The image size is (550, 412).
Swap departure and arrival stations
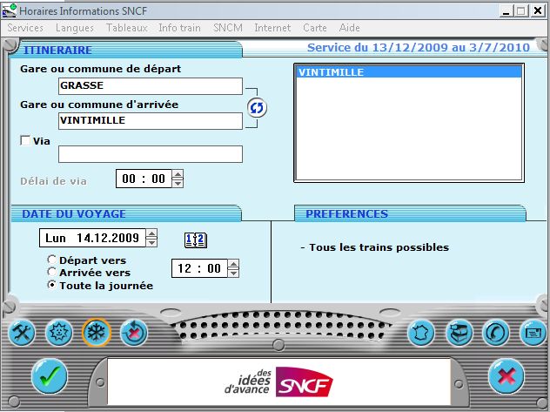(258, 107)
